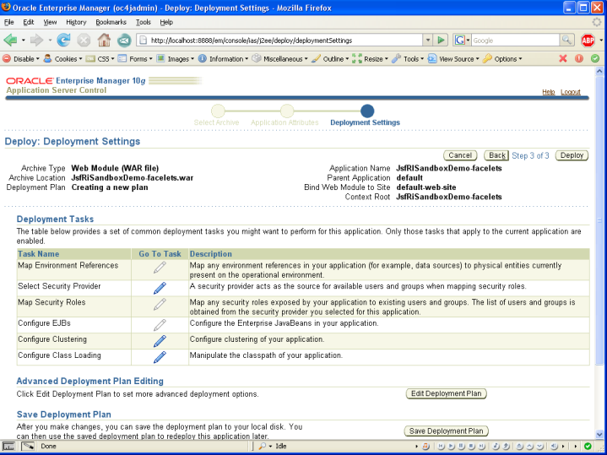
Task: Click the red exclamation error icon in developer toolbar
Action: click(579, 58)
